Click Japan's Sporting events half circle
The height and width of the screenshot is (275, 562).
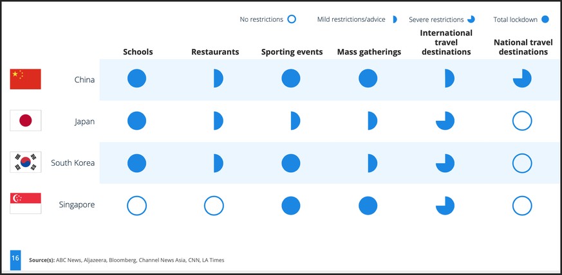[295, 121]
